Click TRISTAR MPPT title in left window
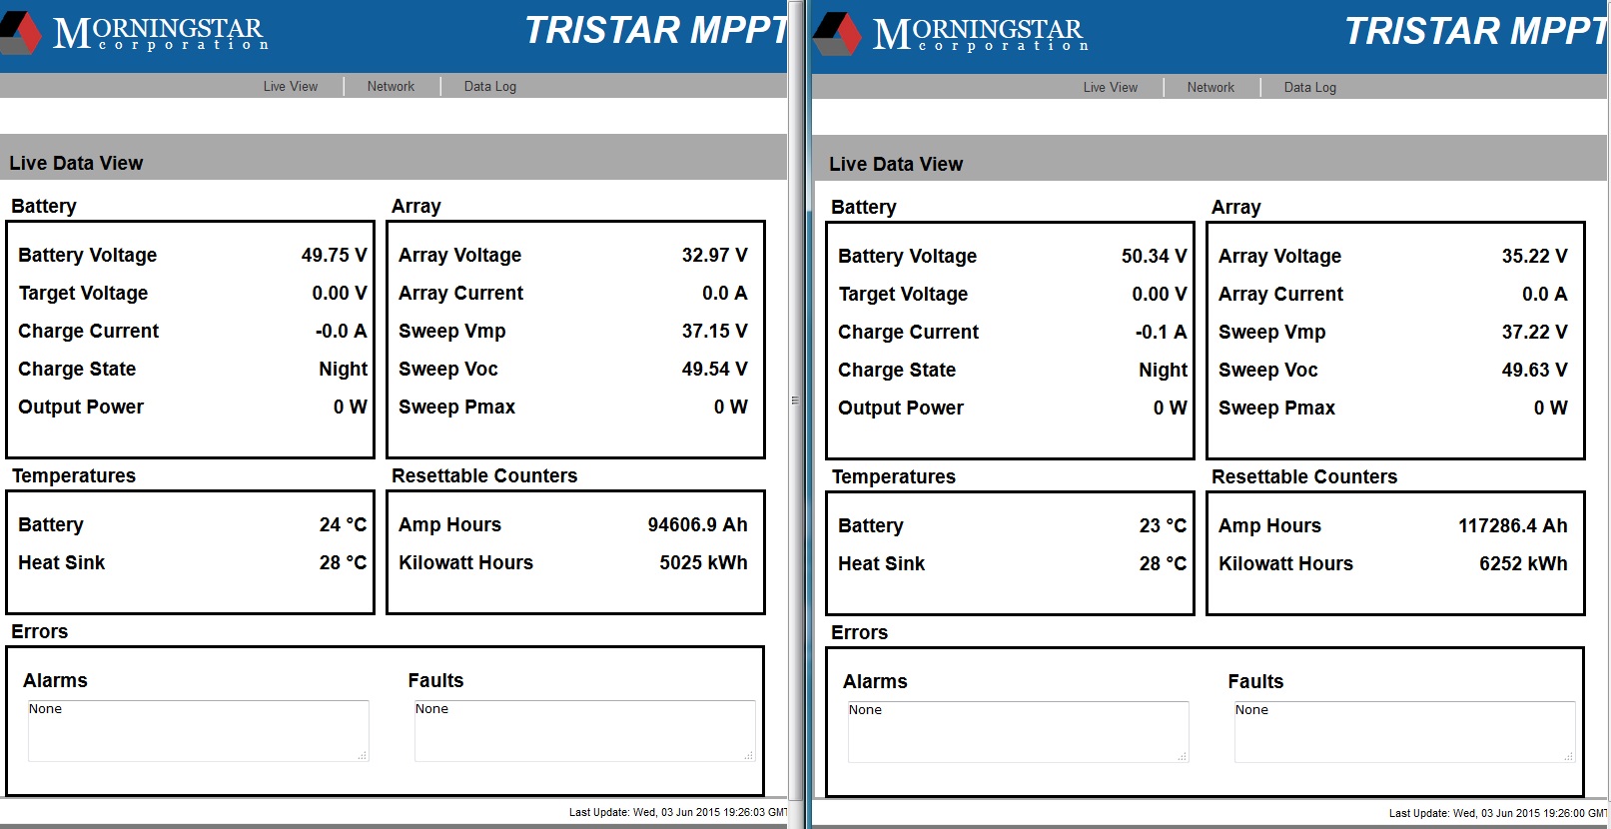1611x829 pixels. pyautogui.click(x=656, y=31)
